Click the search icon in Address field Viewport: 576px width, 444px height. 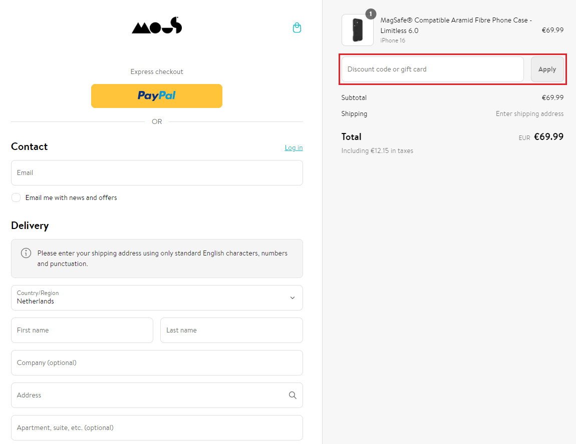click(293, 395)
